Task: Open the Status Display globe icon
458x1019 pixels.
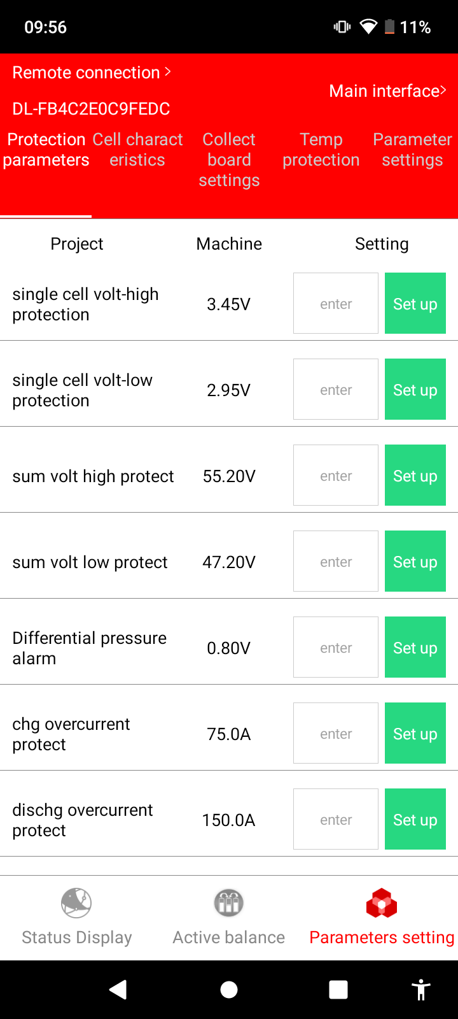Action: coord(76,903)
